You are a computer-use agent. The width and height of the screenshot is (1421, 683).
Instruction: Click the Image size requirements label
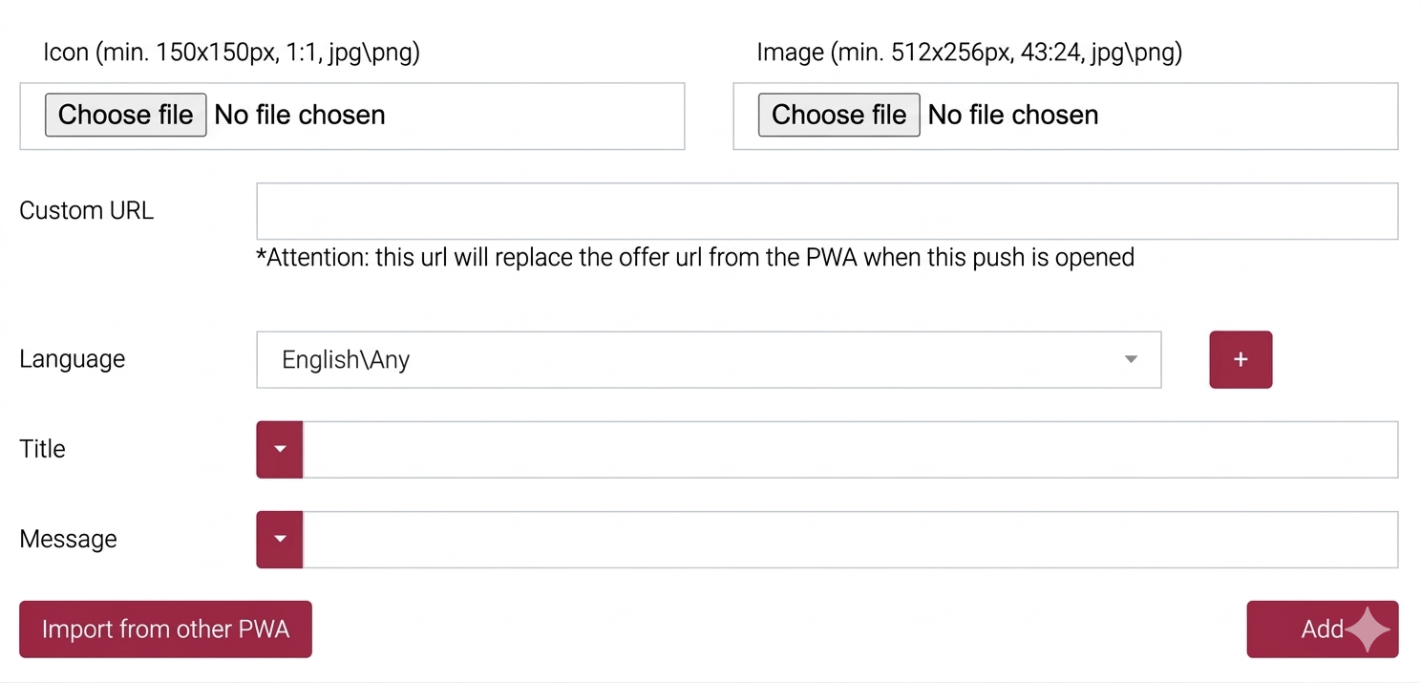[969, 53]
